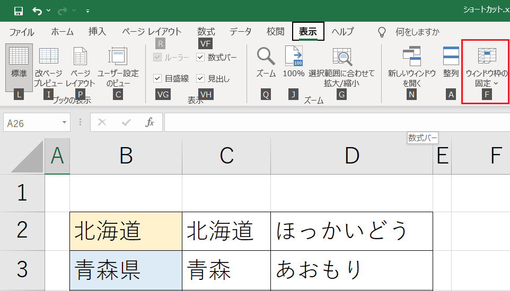510x291 pixels.
Task: Select column A header
Action: point(57,156)
